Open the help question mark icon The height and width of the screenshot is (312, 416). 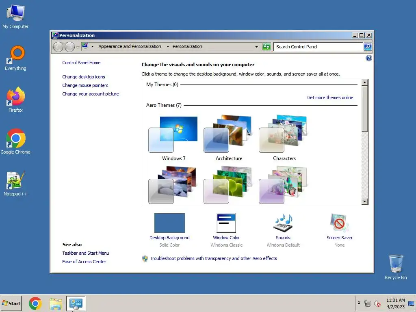[368, 58]
